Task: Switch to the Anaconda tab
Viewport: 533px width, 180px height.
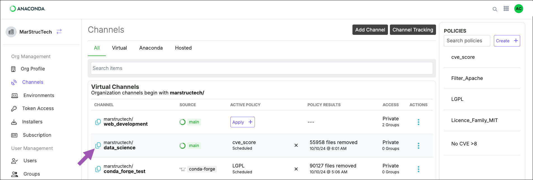Action: [x=151, y=48]
